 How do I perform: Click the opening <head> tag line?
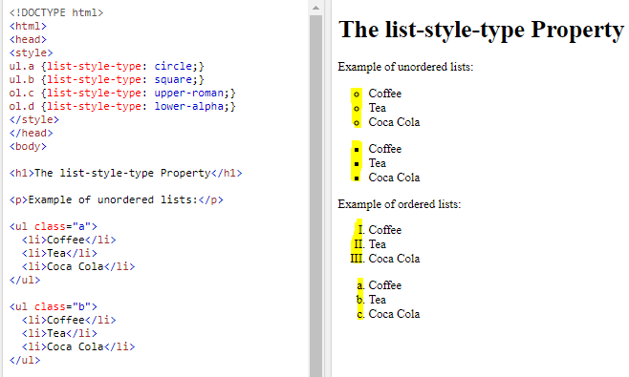point(28,39)
